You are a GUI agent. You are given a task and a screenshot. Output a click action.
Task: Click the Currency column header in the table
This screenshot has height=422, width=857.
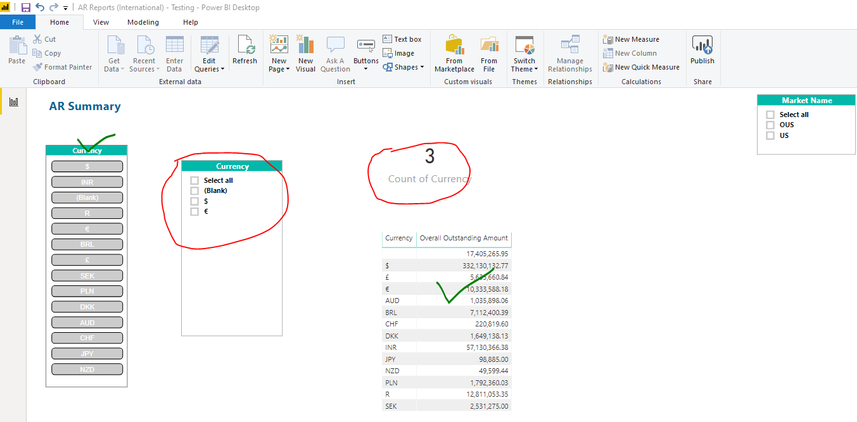(399, 239)
